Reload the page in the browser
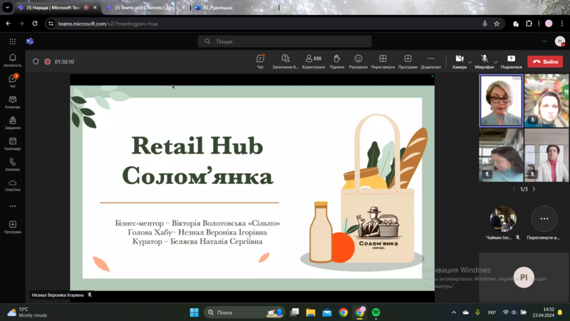 [x=35, y=24]
